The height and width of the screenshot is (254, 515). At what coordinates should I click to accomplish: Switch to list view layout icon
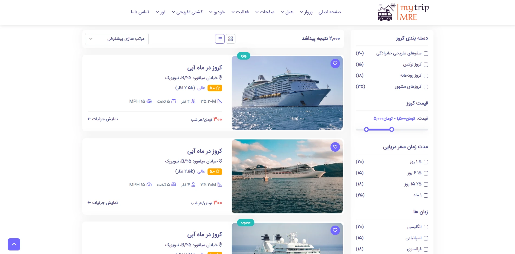(220, 39)
